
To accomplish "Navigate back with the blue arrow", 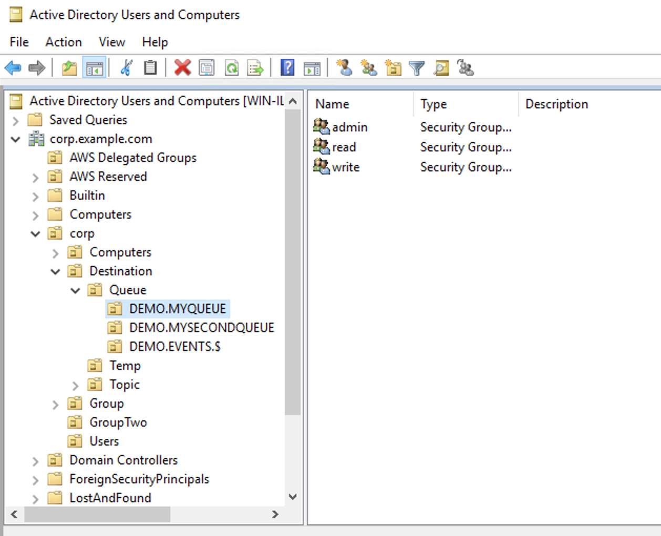I will click(x=13, y=67).
